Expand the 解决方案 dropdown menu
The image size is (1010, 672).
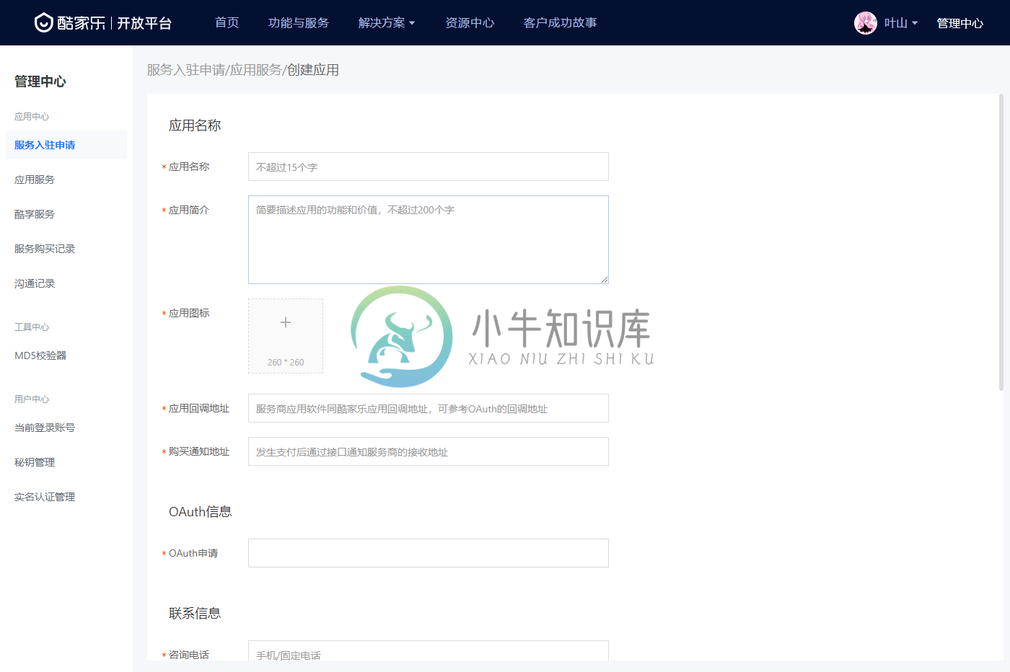point(387,23)
